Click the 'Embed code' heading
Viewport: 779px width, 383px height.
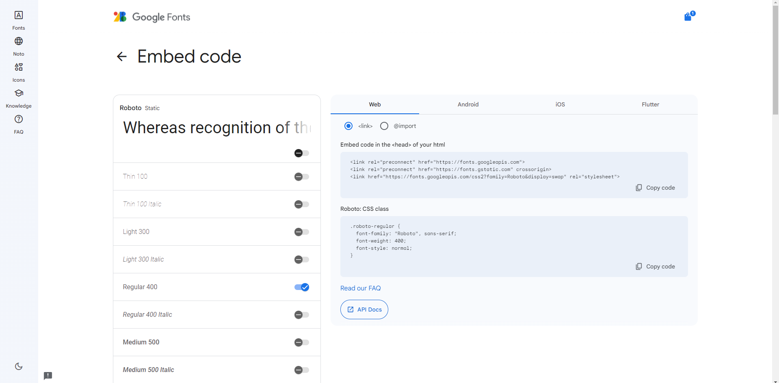189,56
